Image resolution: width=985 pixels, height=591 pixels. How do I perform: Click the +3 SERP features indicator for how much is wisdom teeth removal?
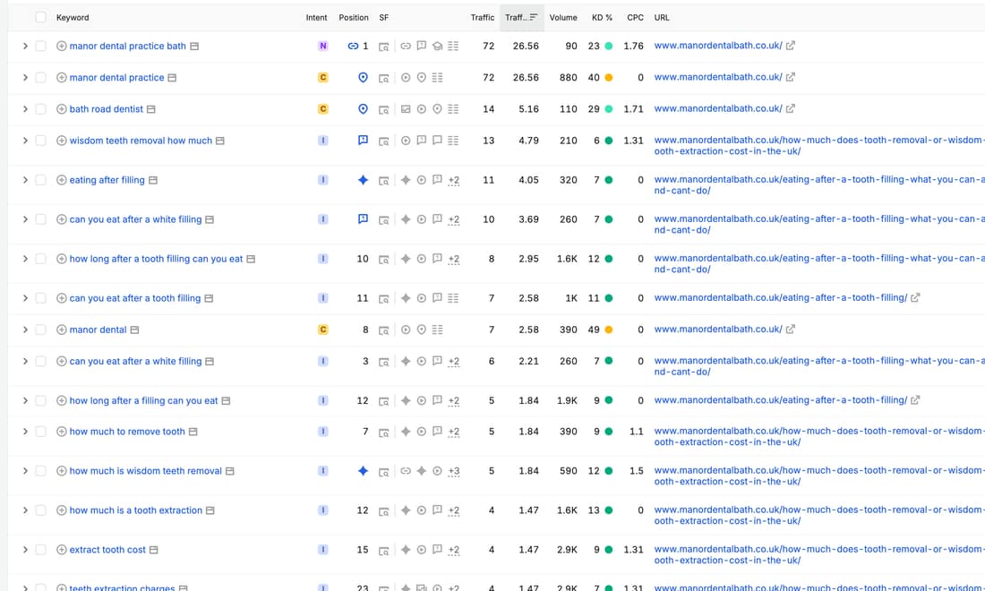[454, 471]
